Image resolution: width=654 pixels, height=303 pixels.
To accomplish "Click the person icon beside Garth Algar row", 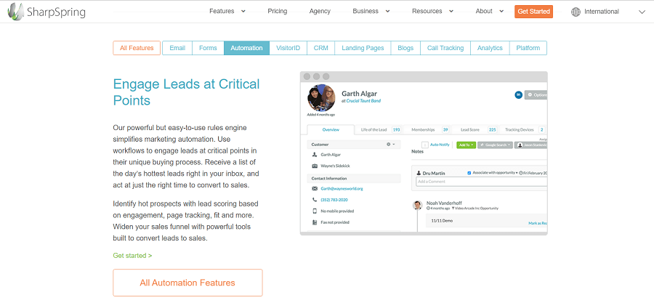I will [x=315, y=155].
